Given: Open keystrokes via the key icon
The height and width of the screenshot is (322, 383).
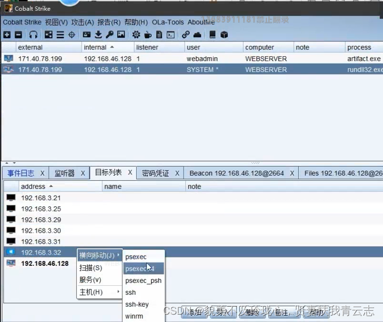Looking at the screenshot, I should pyautogui.click(x=110, y=35).
